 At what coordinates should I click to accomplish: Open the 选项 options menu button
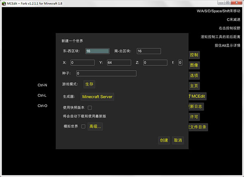coord(194,76)
